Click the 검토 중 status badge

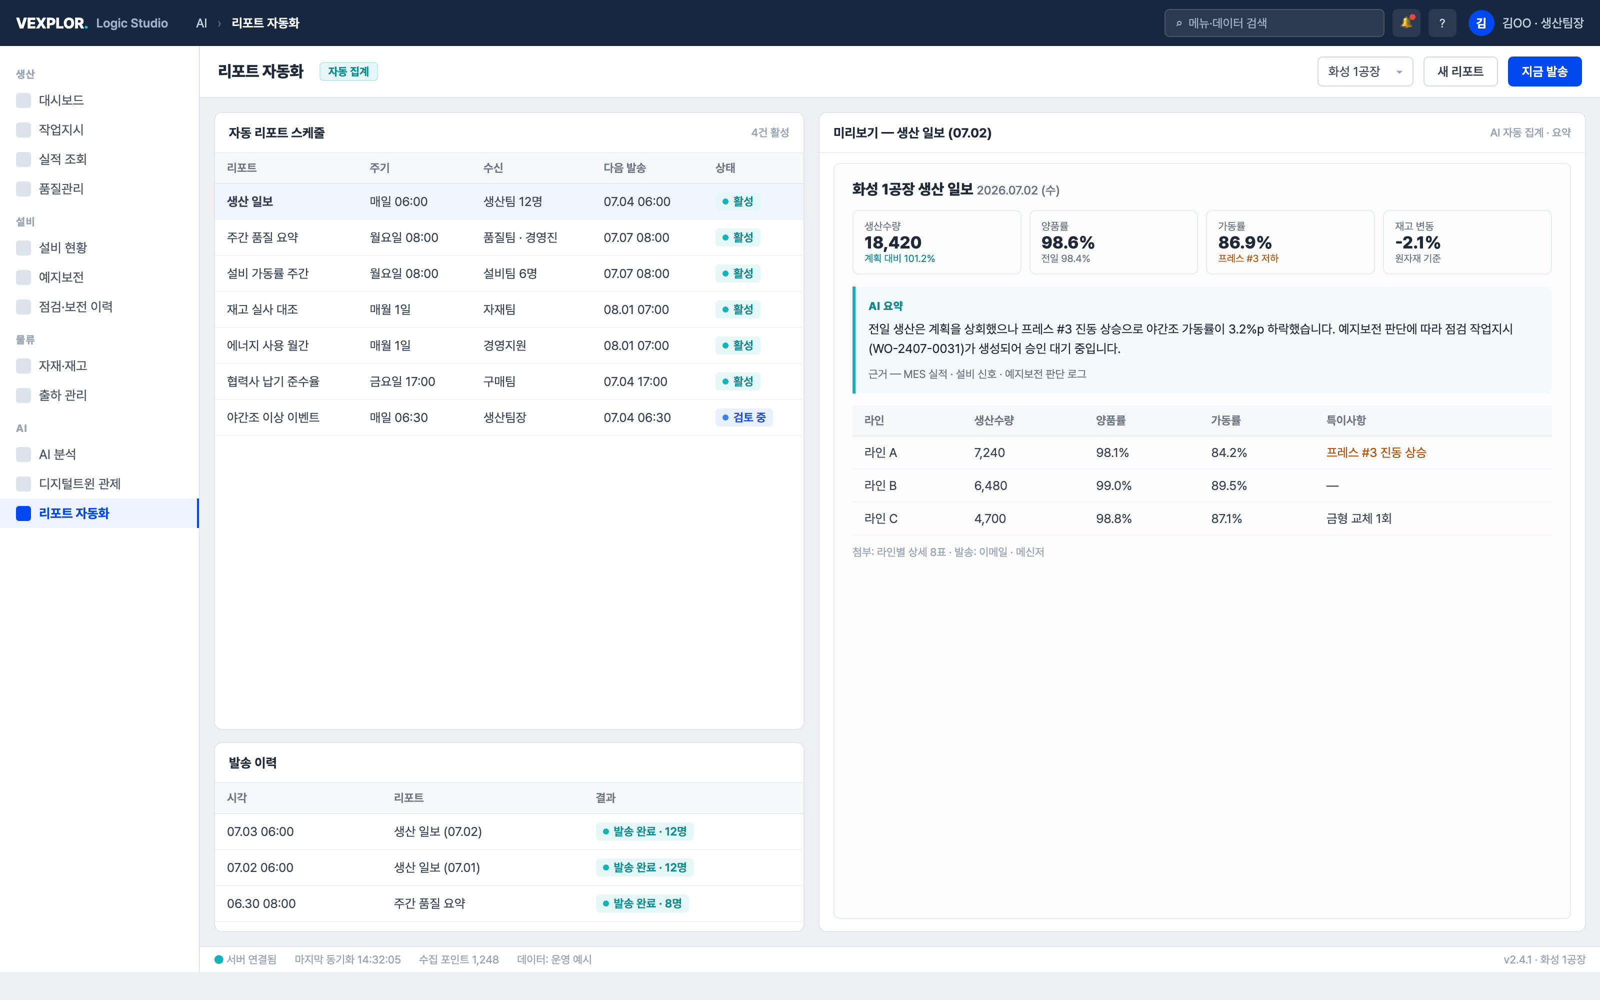744,417
